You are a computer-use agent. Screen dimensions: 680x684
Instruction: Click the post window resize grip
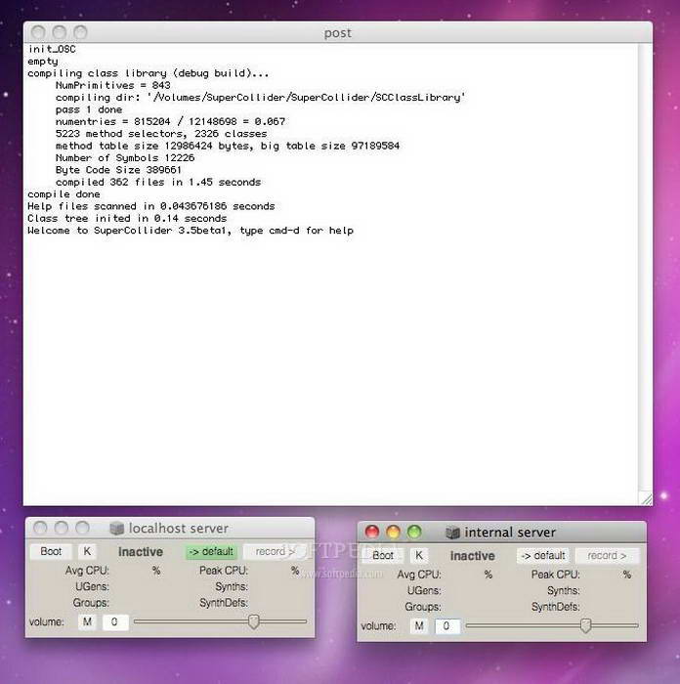pos(646,499)
